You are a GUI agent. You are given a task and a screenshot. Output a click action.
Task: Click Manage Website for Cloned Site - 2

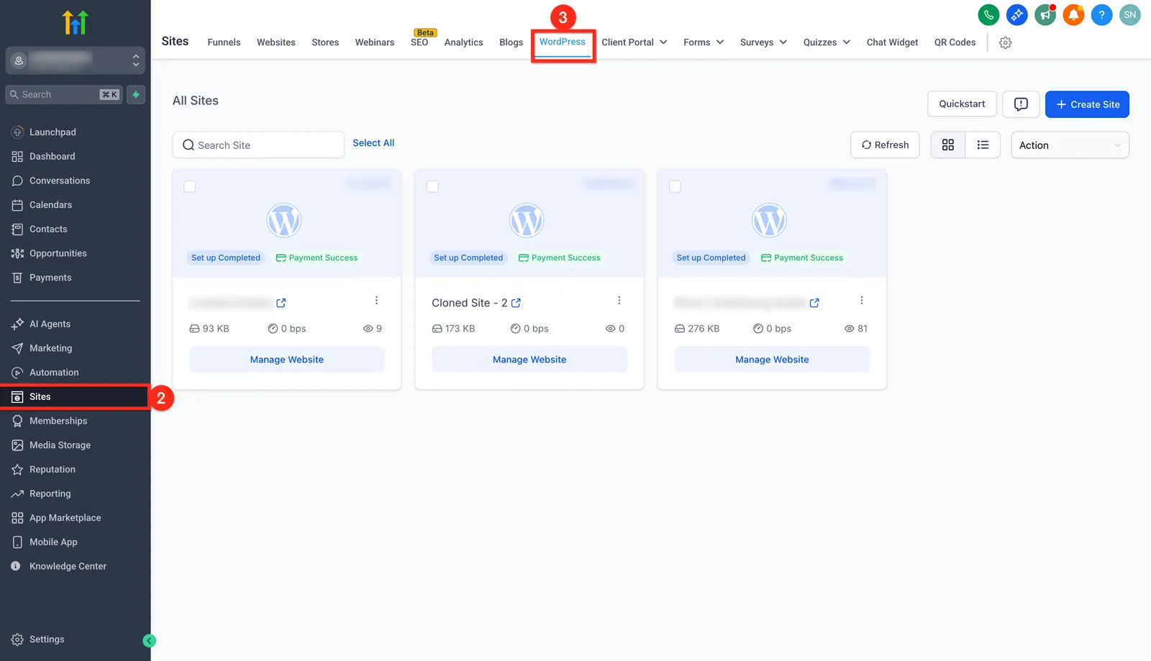coord(529,360)
